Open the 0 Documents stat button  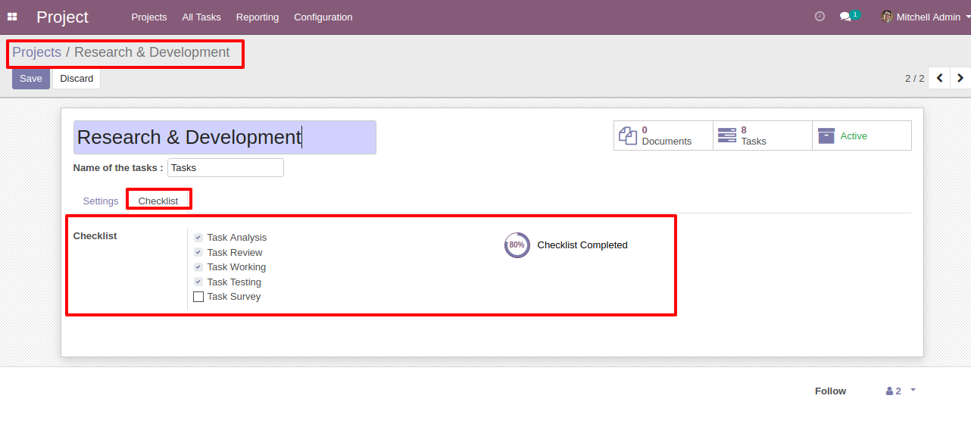click(663, 136)
